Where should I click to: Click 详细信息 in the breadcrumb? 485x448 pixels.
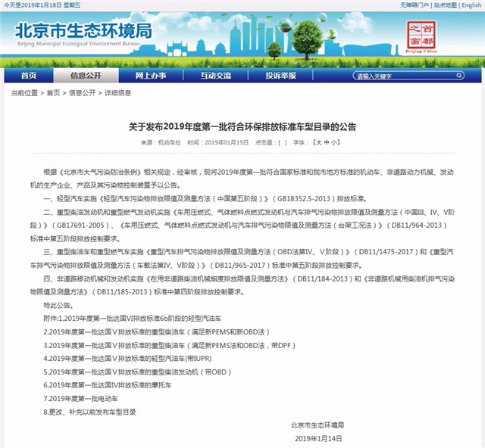pos(118,92)
